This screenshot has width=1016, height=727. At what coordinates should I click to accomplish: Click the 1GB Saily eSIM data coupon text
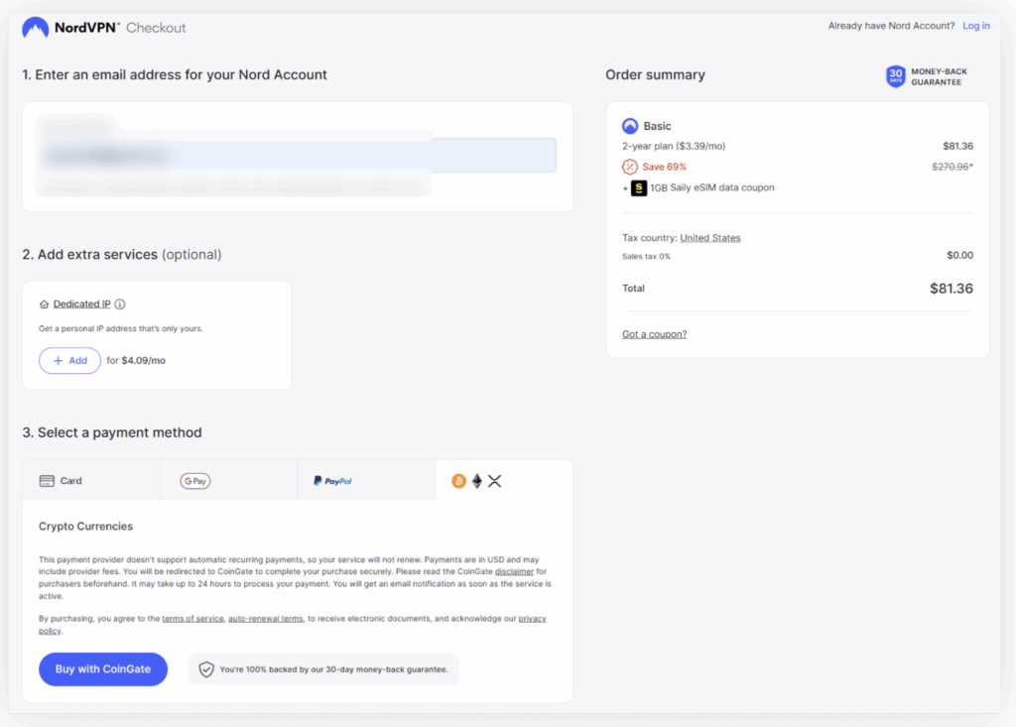pyautogui.click(x=712, y=187)
